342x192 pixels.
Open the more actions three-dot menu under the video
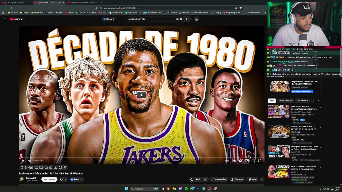(262, 179)
